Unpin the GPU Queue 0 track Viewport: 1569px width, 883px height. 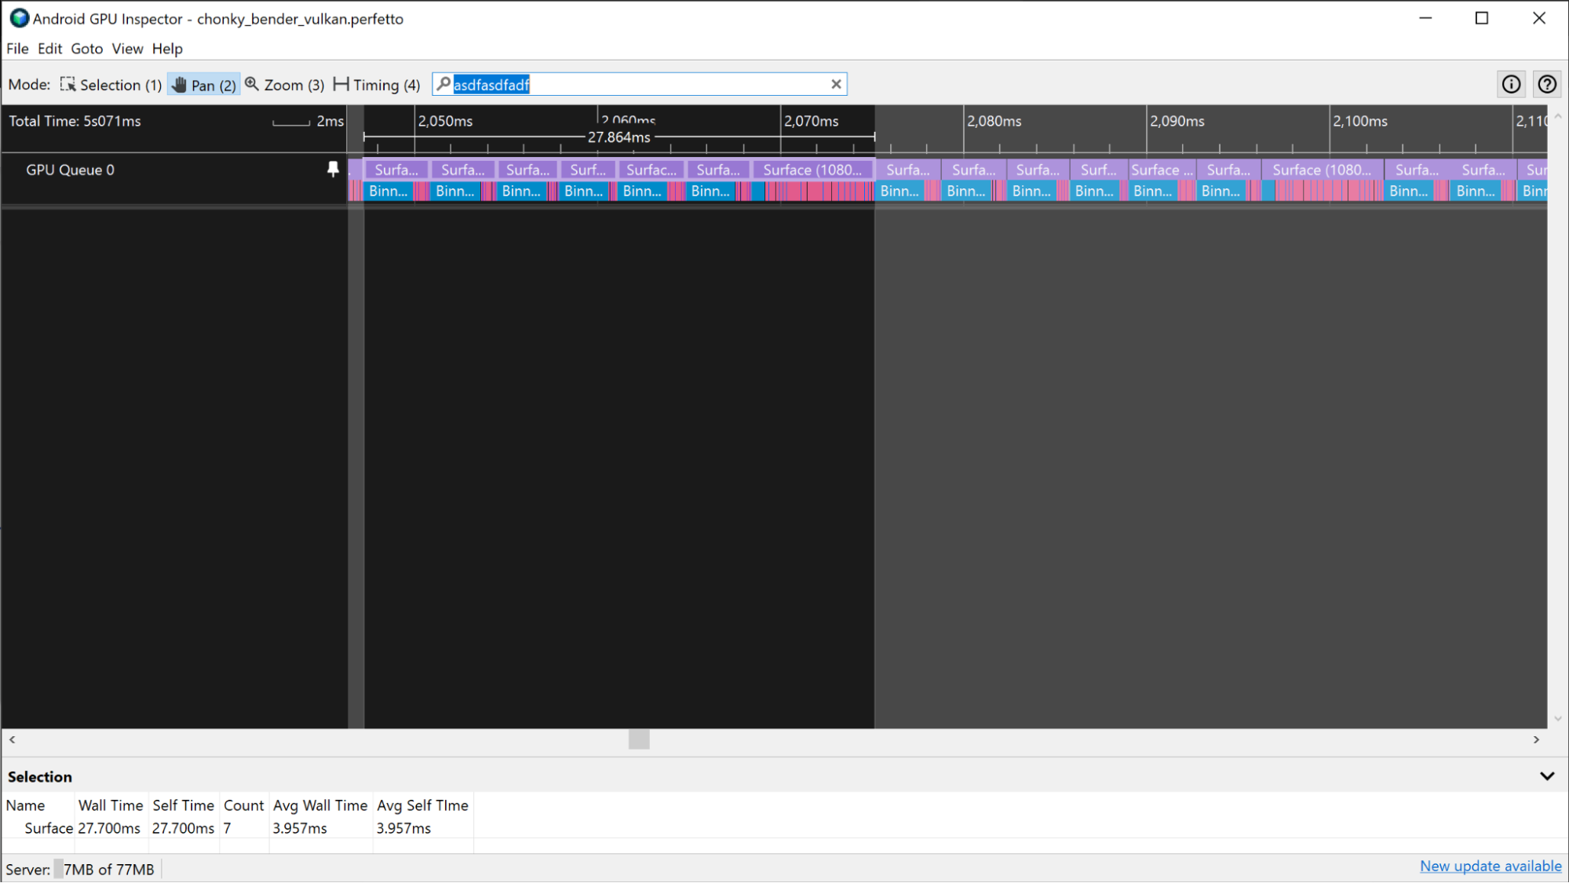click(x=332, y=168)
